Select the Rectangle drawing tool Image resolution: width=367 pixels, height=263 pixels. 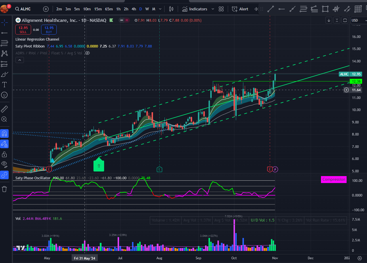point(325,9)
